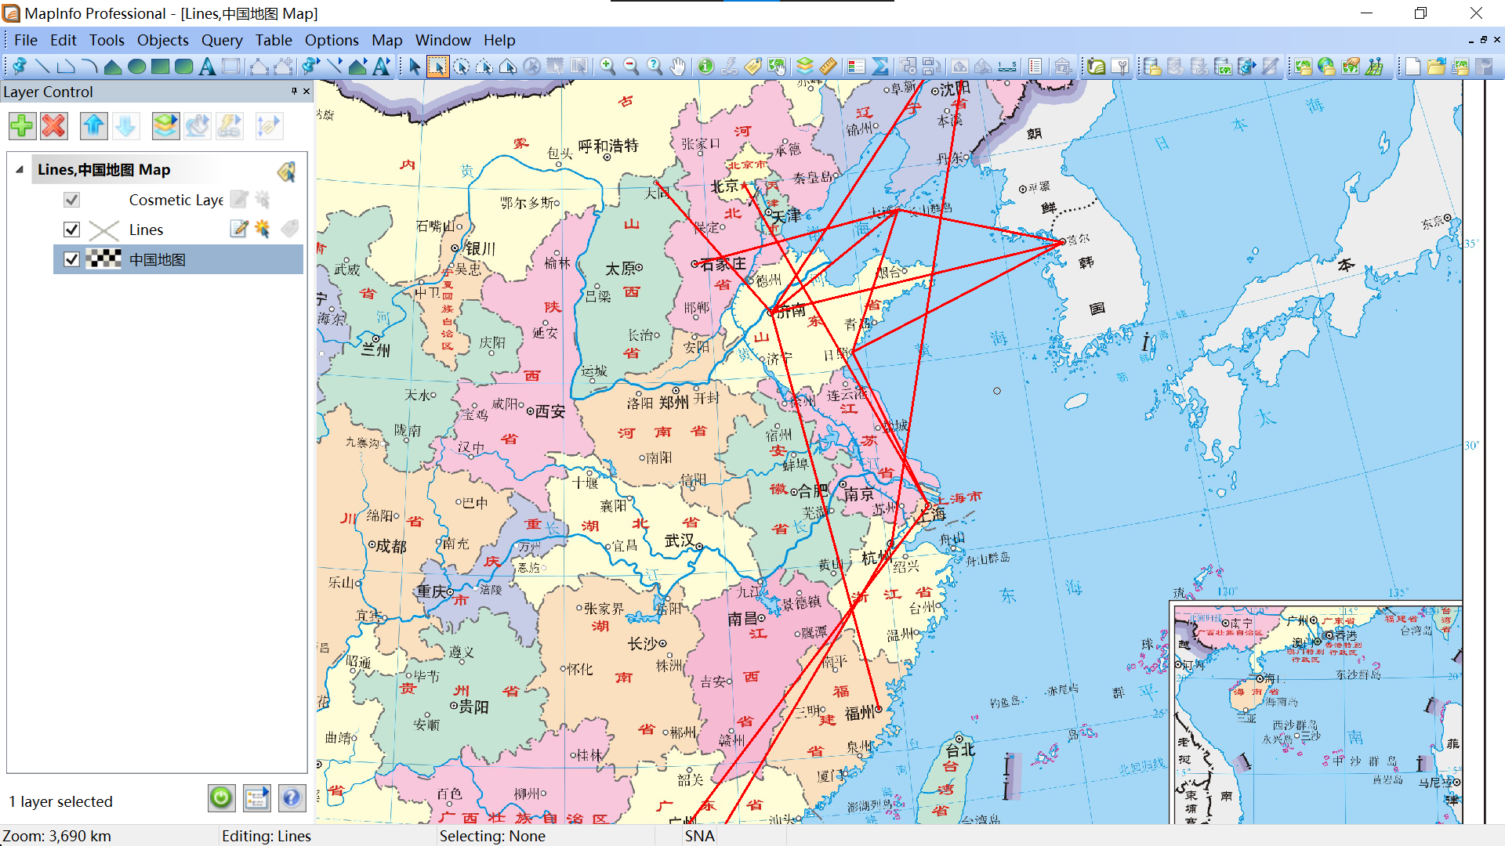Uncheck the 中国地图 layer visibility

[71, 259]
